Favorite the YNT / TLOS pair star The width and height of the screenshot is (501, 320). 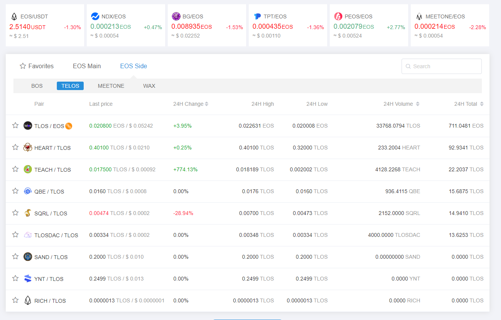pos(15,278)
